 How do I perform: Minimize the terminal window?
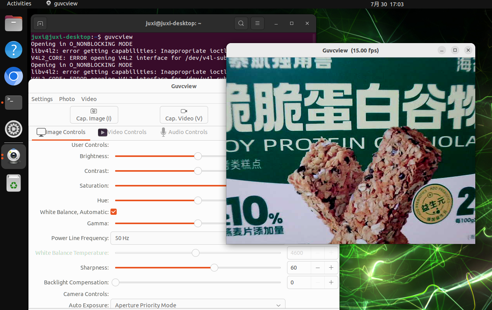(276, 24)
